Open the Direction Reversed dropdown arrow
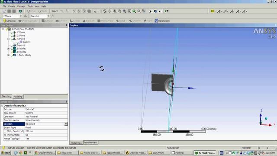 [x=66, y=124]
